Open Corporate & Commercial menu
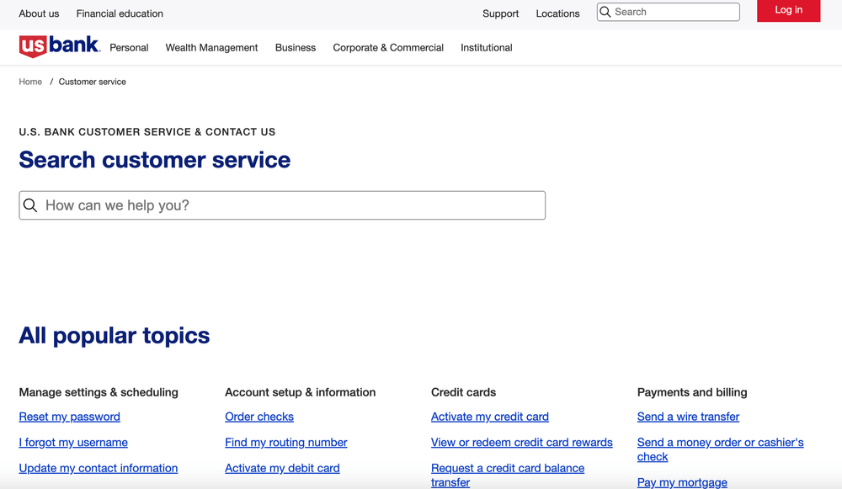 click(x=388, y=47)
